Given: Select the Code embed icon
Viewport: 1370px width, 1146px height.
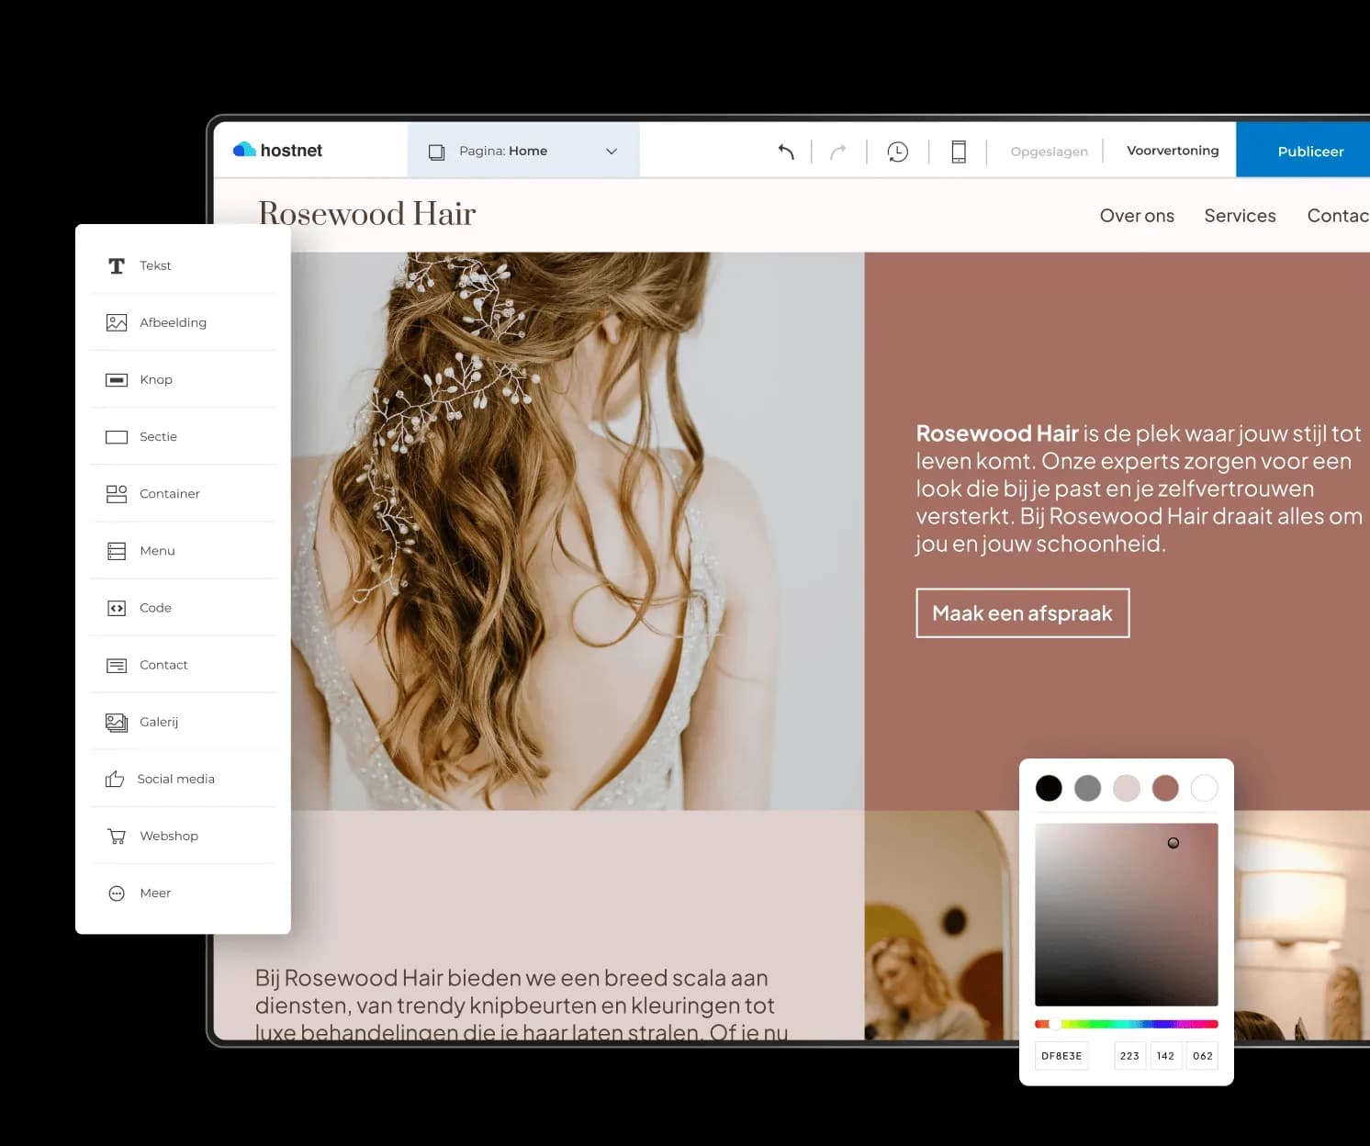Looking at the screenshot, I should pos(117,608).
